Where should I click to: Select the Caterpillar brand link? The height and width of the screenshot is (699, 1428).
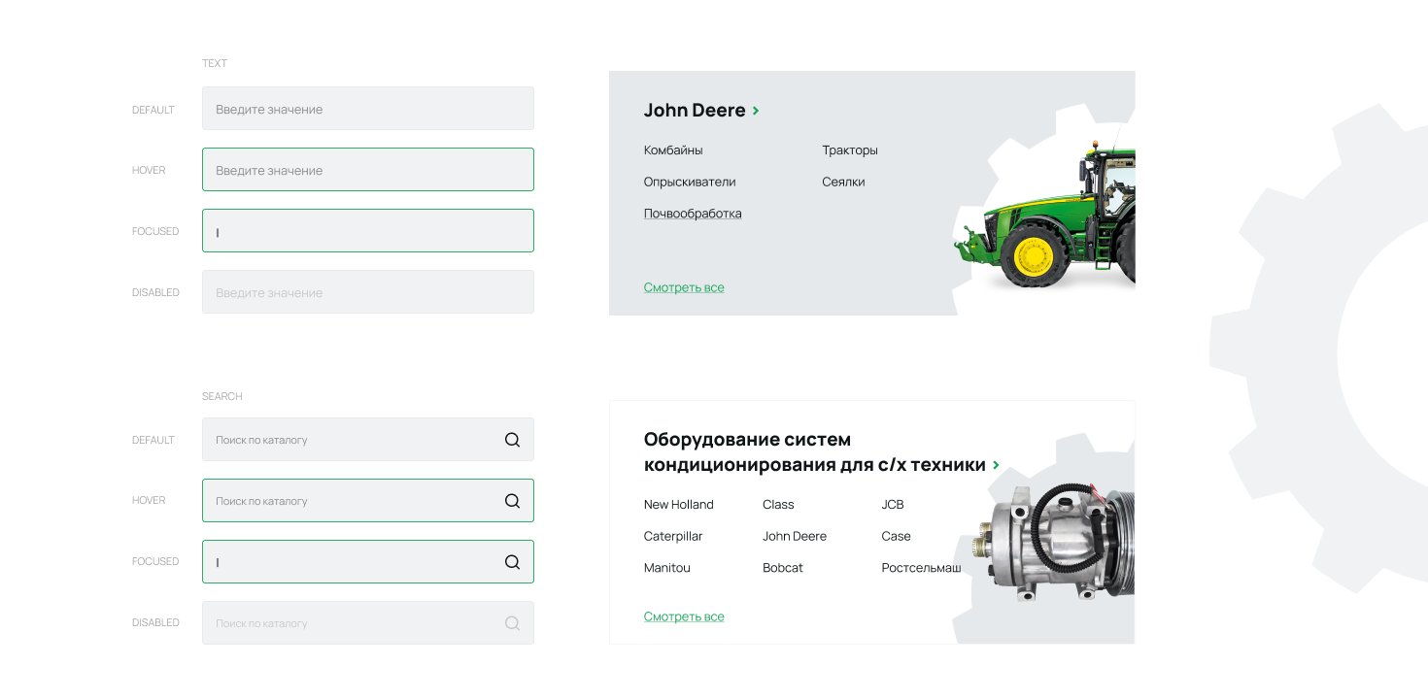[673, 536]
